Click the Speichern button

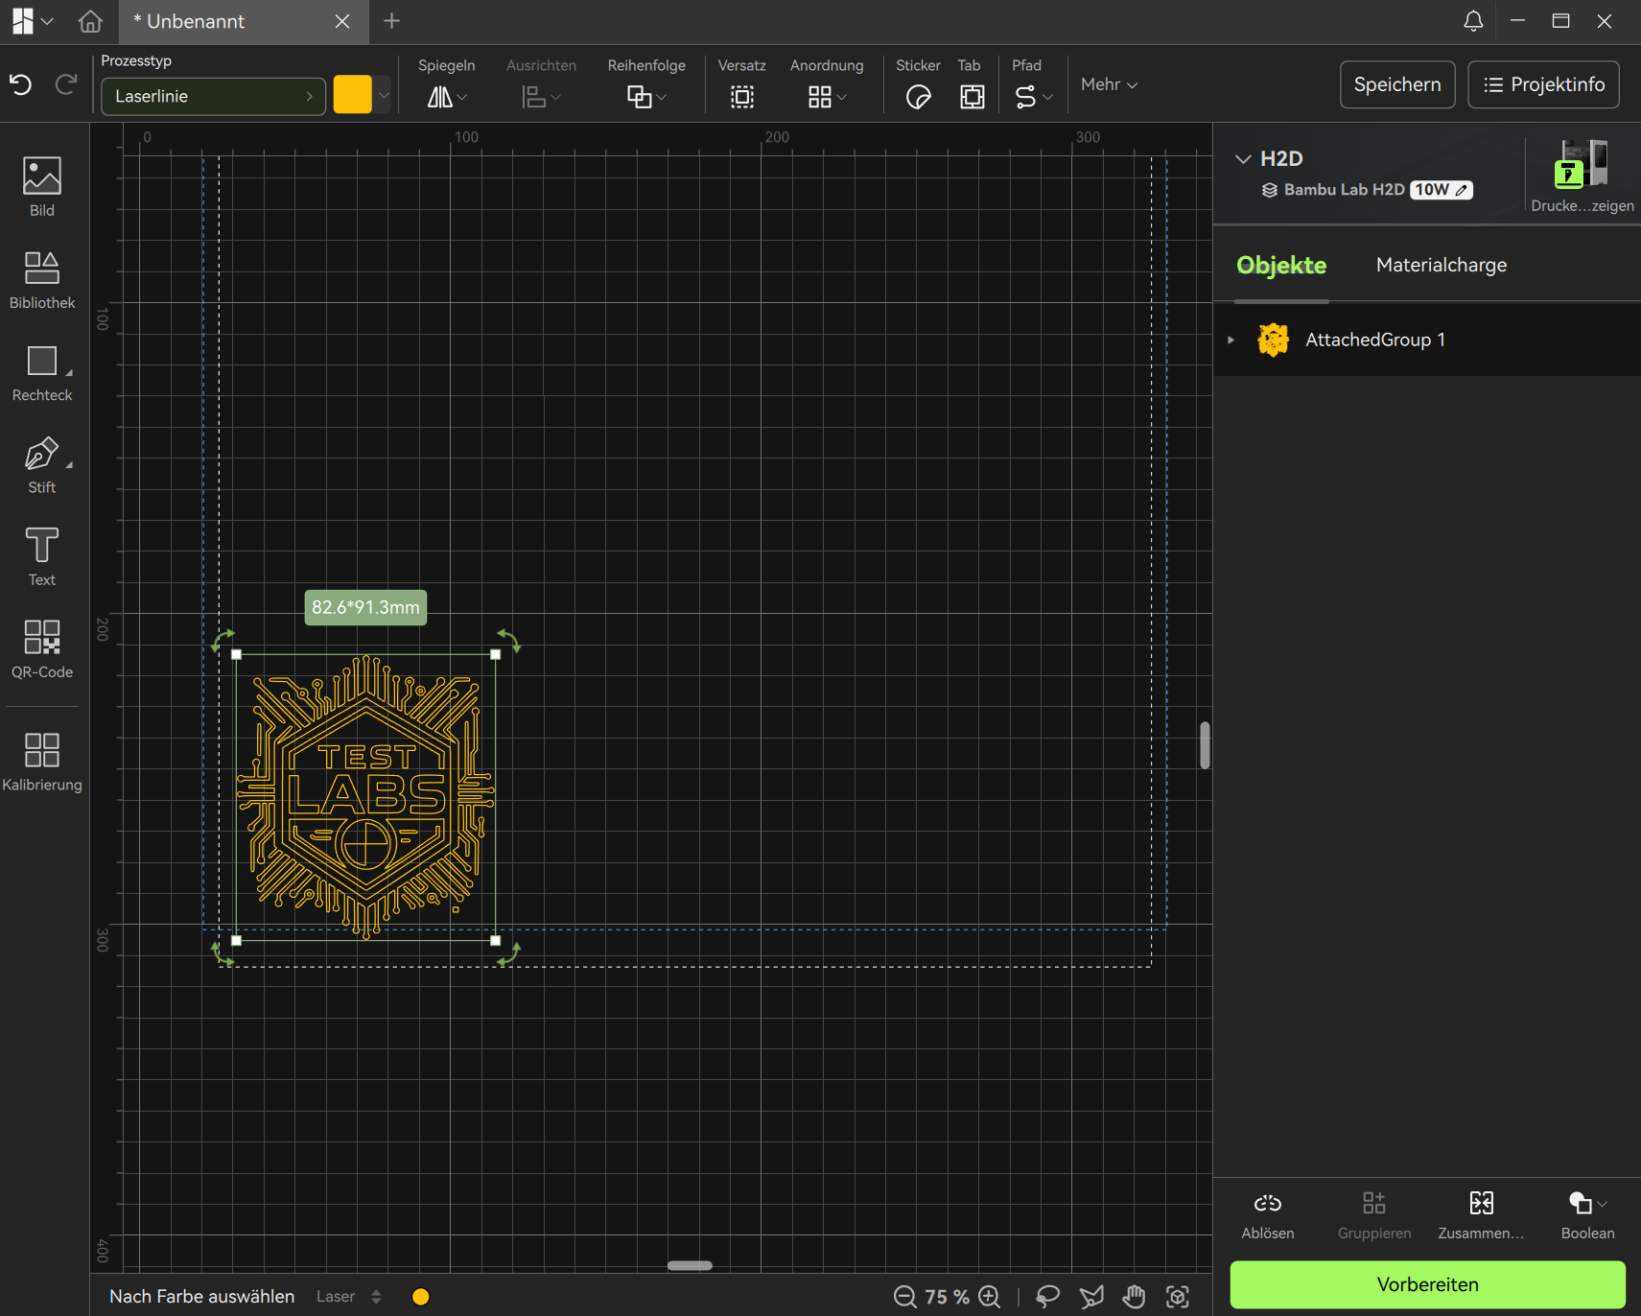click(x=1396, y=84)
